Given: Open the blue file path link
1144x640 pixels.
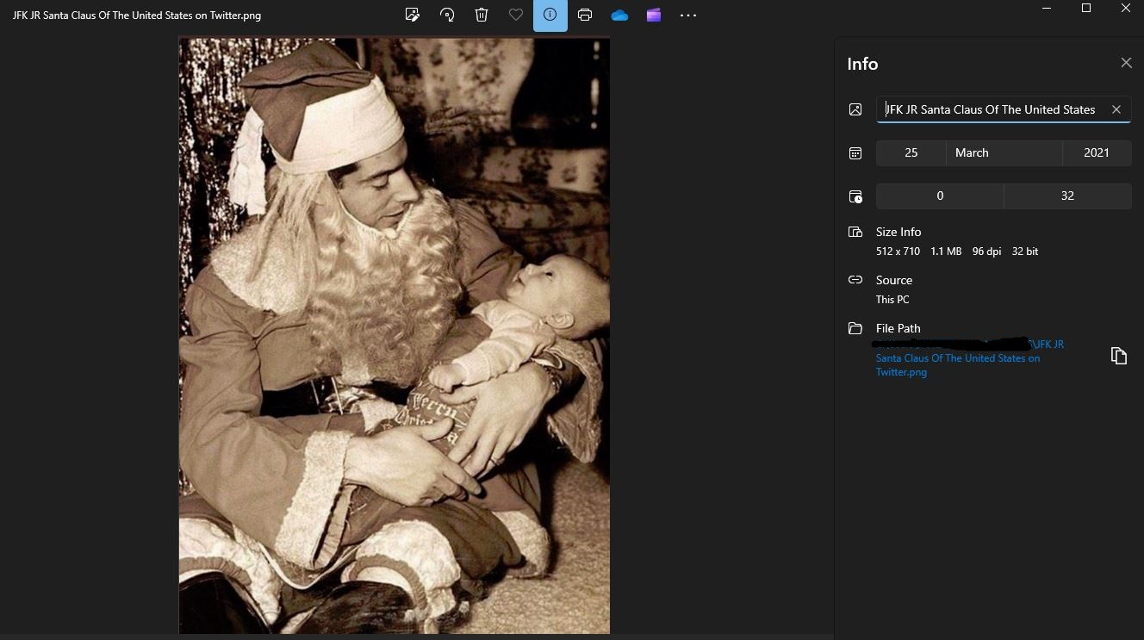Looking at the screenshot, I should click(x=958, y=358).
